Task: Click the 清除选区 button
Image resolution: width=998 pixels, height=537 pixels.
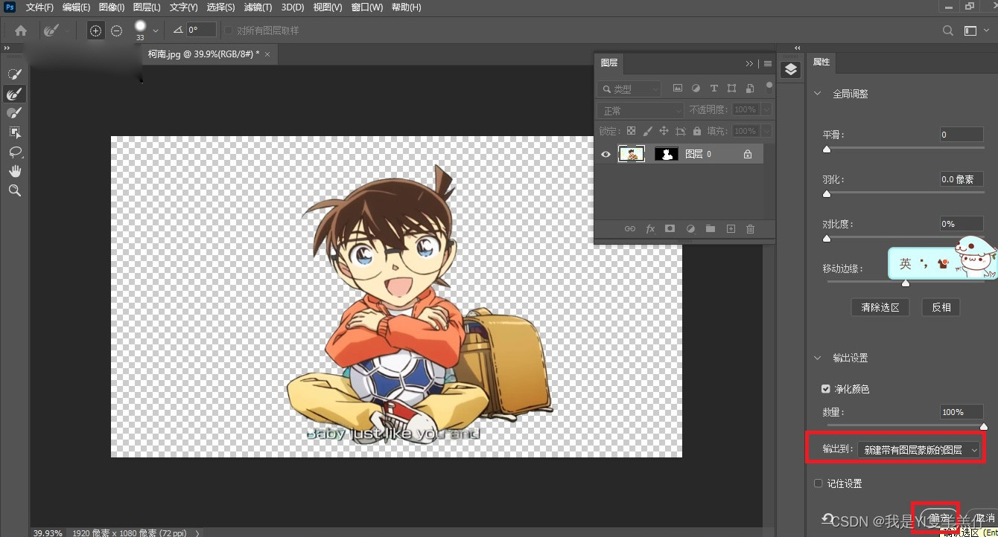Action: (x=880, y=307)
